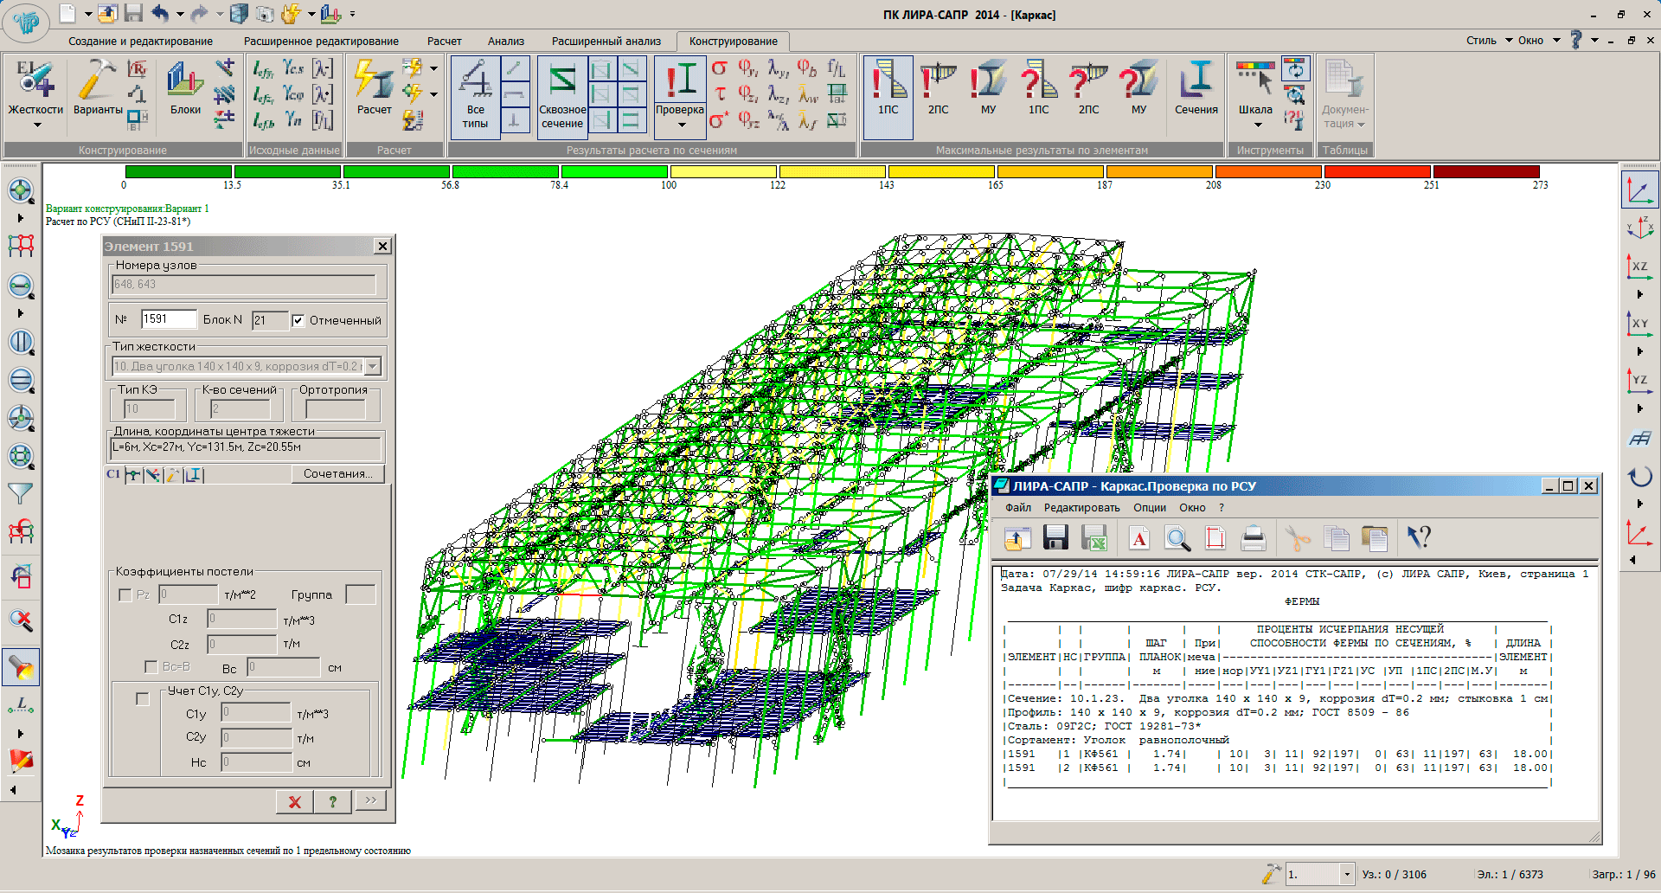Image resolution: width=1661 pixels, height=893 pixels.
Task: Open the Сечения results icon
Action: [1196, 80]
